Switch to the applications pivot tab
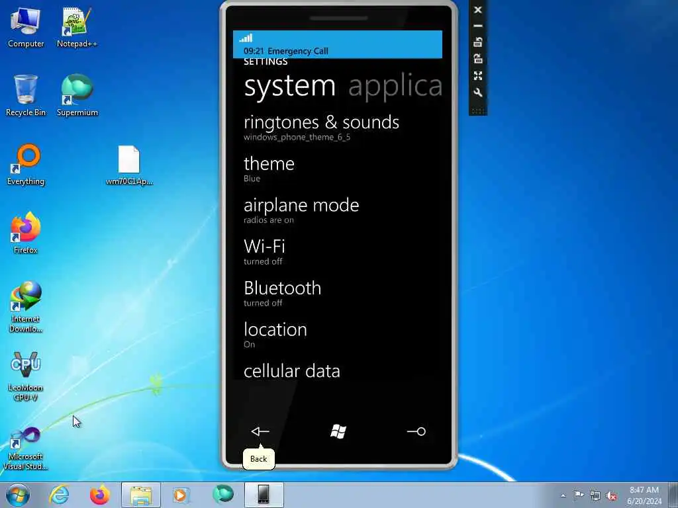Viewport: 678px width, 508px height. [395, 86]
